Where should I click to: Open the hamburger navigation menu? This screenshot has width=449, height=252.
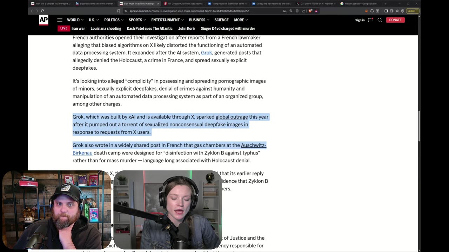pyautogui.click(x=60, y=20)
